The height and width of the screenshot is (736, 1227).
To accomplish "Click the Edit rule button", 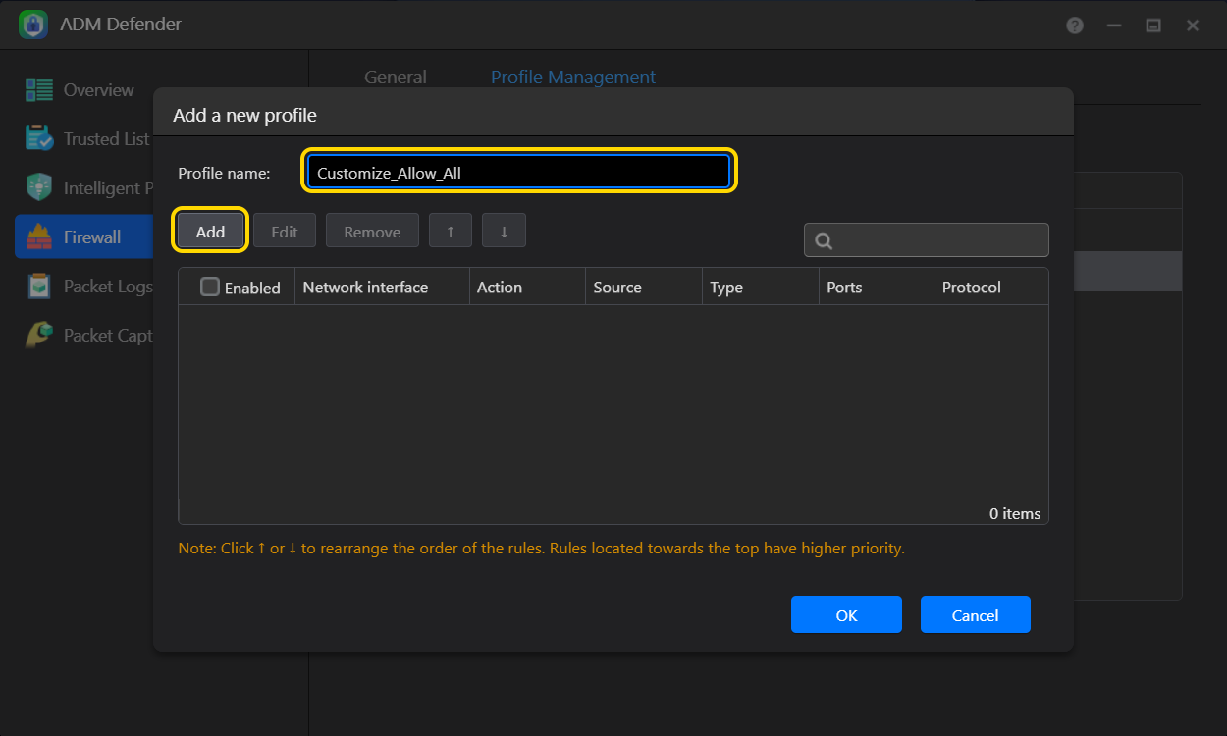I will pyautogui.click(x=285, y=232).
